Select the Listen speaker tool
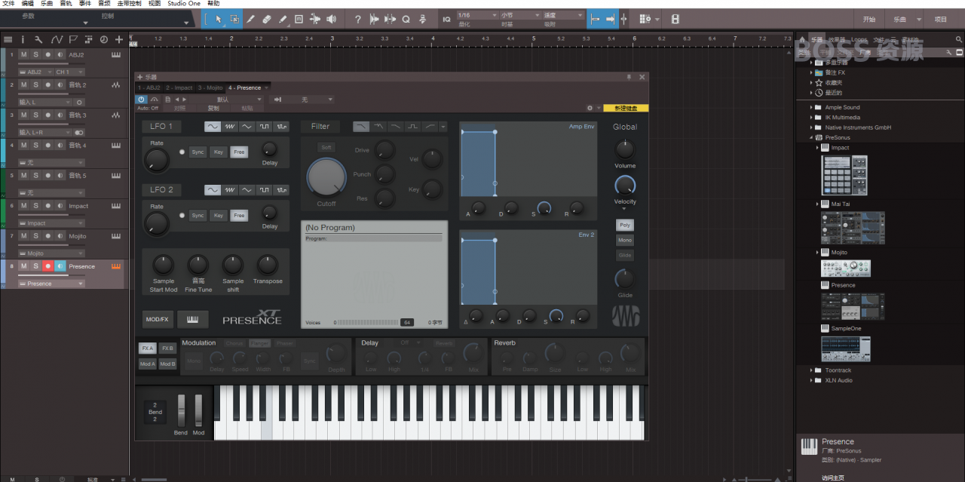The height and width of the screenshot is (482, 965). pos(332,19)
